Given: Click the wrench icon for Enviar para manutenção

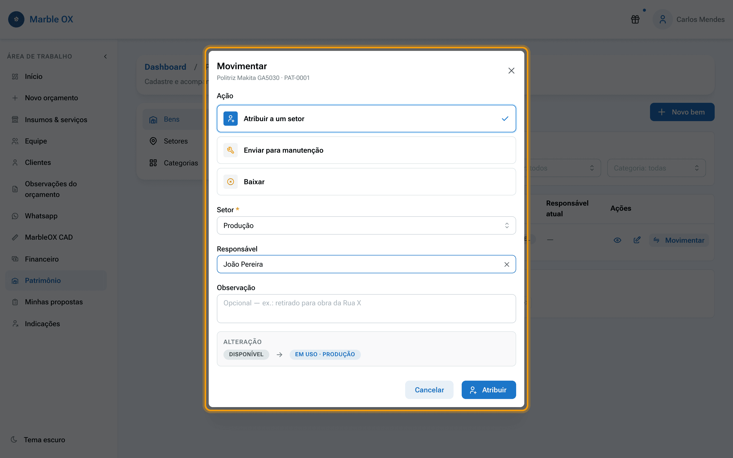Looking at the screenshot, I should click(231, 150).
